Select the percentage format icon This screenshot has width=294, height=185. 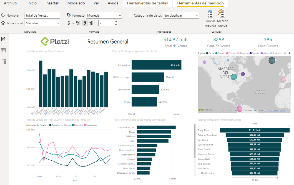pos(79,23)
